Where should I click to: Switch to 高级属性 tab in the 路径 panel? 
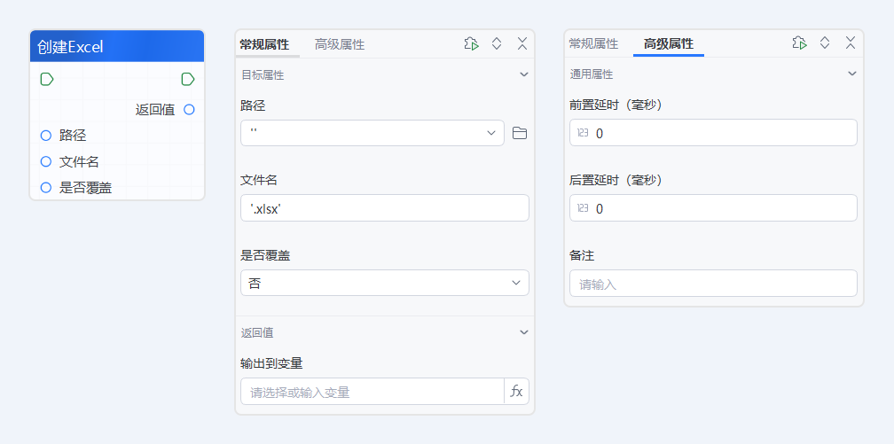pos(340,44)
